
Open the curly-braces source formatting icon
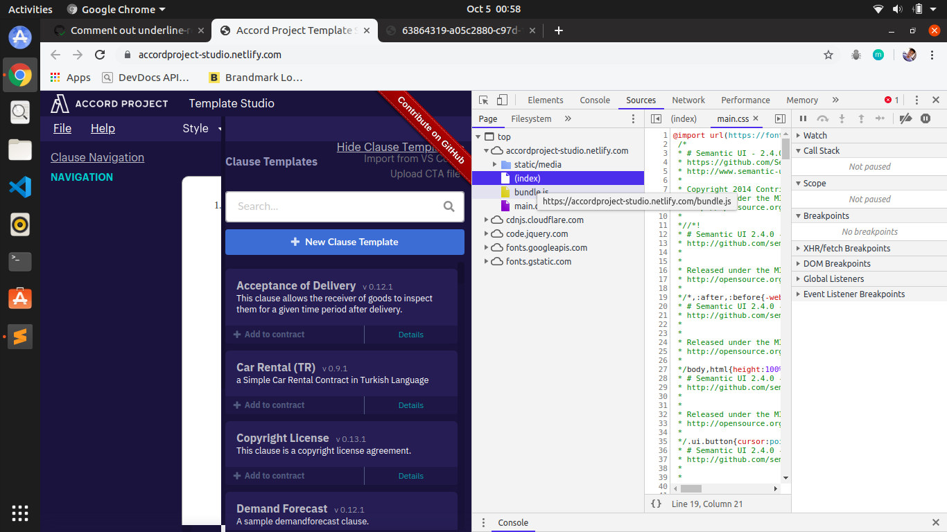click(x=656, y=504)
